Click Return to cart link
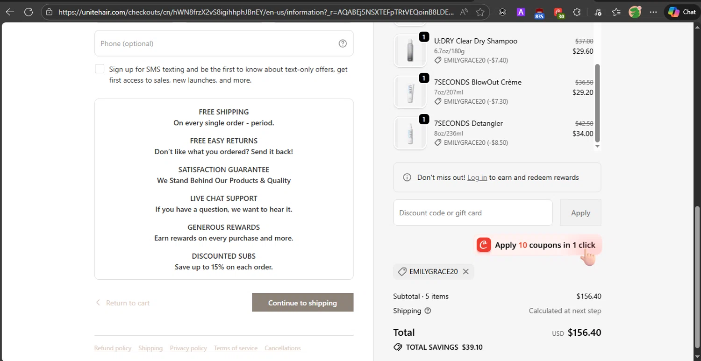701x361 pixels. point(122,303)
